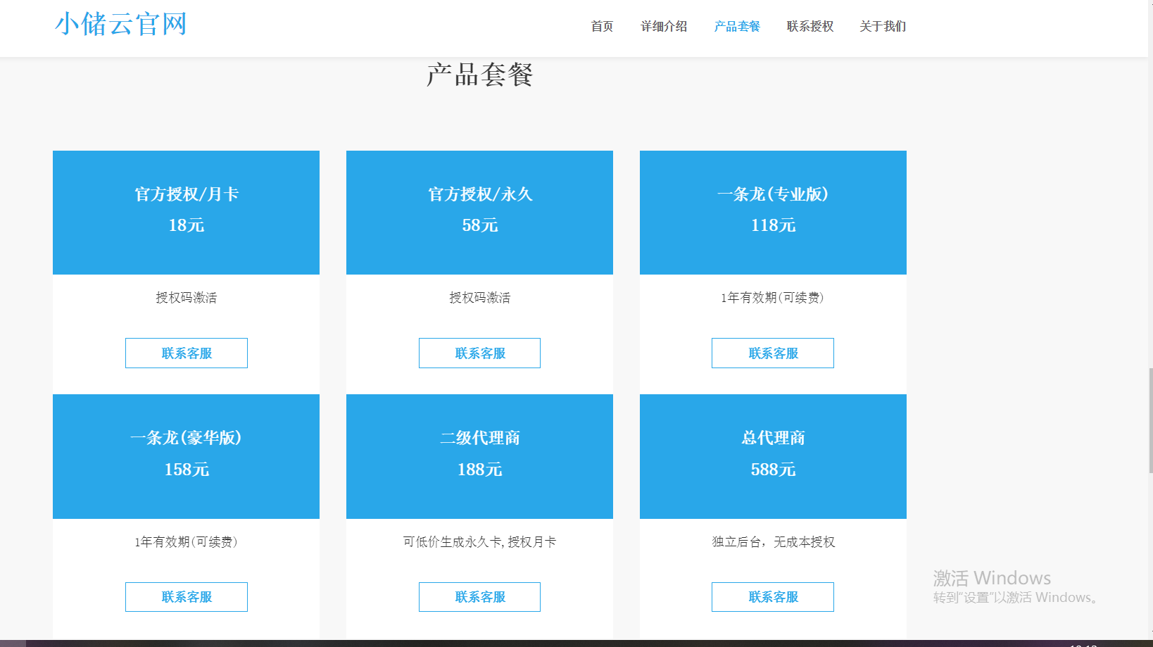Contact support for the 总代理商 package
This screenshot has width=1153, height=647.
(x=773, y=597)
